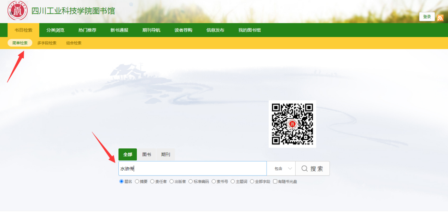Click the QR code image
The height and width of the screenshot is (213, 448).
click(x=292, y=124)
